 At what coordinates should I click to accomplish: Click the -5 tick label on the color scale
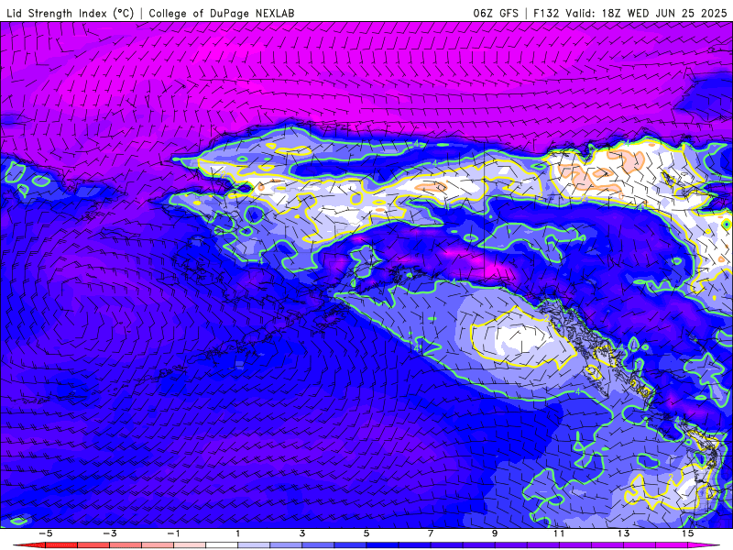pyautogui.click(x=45, y=533)
